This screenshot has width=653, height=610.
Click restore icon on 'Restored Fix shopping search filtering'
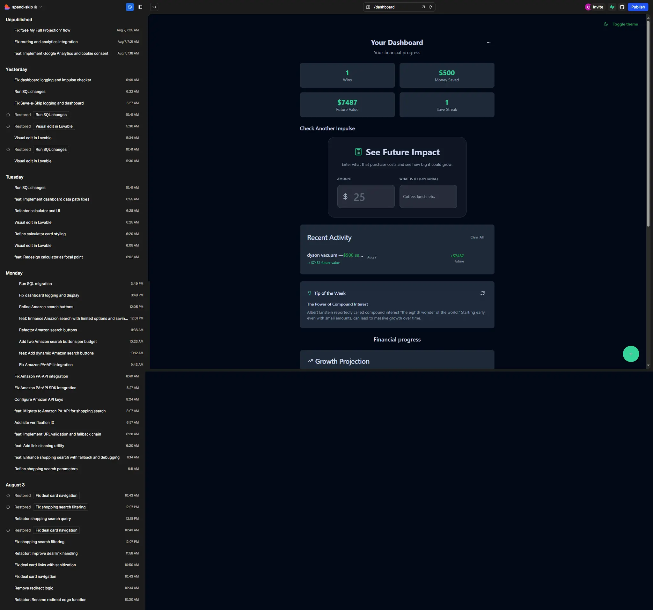point(8,507)
